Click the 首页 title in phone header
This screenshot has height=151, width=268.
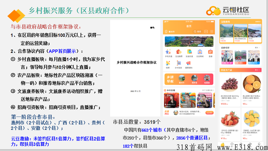189,26
